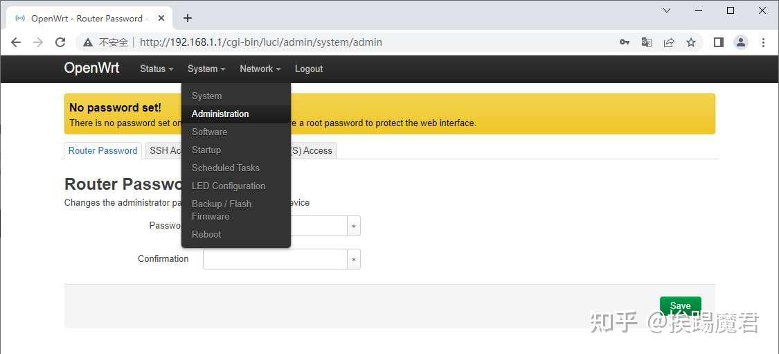Click the green Save button
The width and height of the screenshot is (779, 354).
point(680,306)
